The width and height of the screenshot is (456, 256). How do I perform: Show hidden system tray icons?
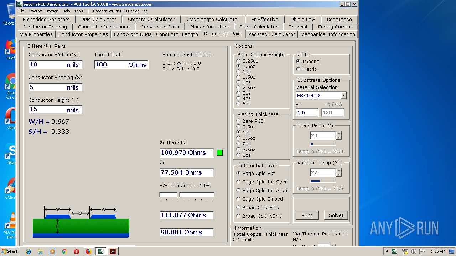point(387,251)
